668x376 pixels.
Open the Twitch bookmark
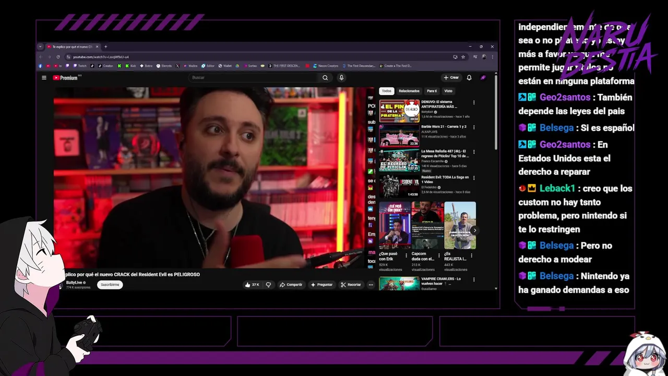coord(80,66)
